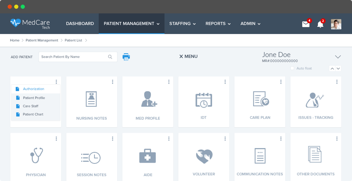Image resolution: width=352 pixels, height=181 pixels.
Task: Open kebab menu on the Authorization list card
Action: click(56, 82)
